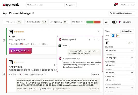Click the date range 06/16/2024 - 09/16/2024

[x=122, y=13]
